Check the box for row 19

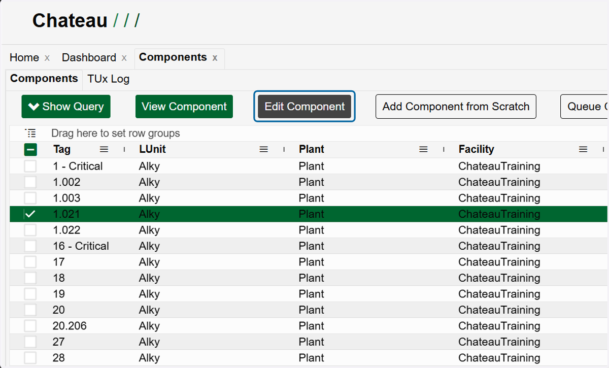point(30,294)
